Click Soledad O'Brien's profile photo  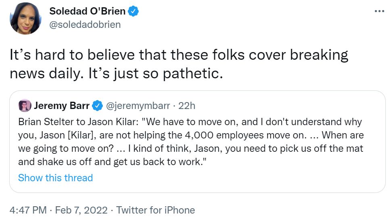click(26, 19)
